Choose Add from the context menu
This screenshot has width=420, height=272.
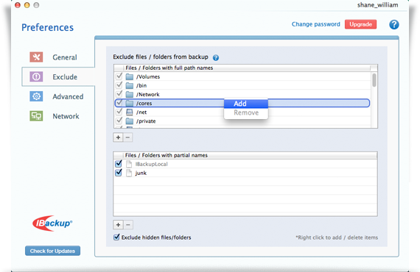point(246,104)
